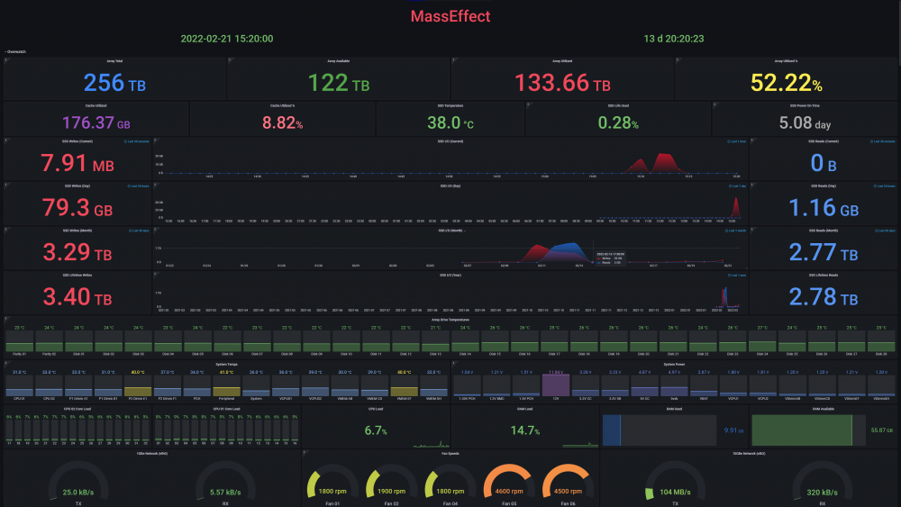This screenshot has width=901, height=507.
Task: Click the Parity 01 drive temperature bar
Action: click(x=19, y=340)
